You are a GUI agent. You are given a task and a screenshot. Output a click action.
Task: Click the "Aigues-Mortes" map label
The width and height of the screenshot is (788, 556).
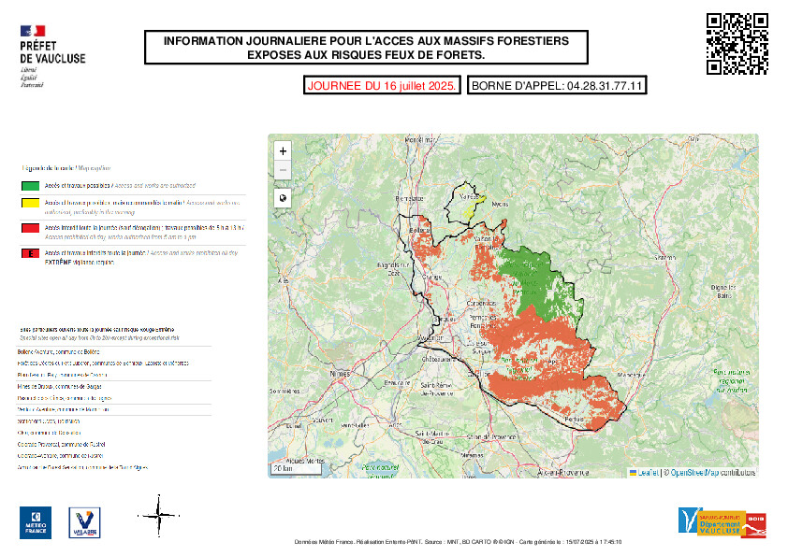[305, 460]
